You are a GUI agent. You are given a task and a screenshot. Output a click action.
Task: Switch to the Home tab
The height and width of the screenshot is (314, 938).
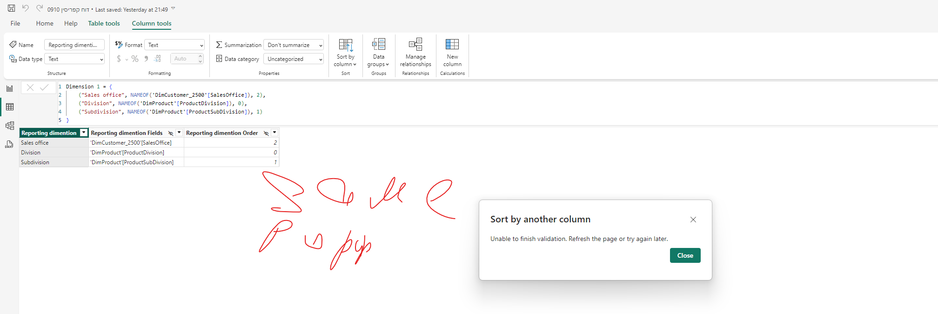(45, 23)
